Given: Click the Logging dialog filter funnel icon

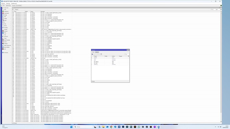Looking at the screenshot, I should point(101,54).
